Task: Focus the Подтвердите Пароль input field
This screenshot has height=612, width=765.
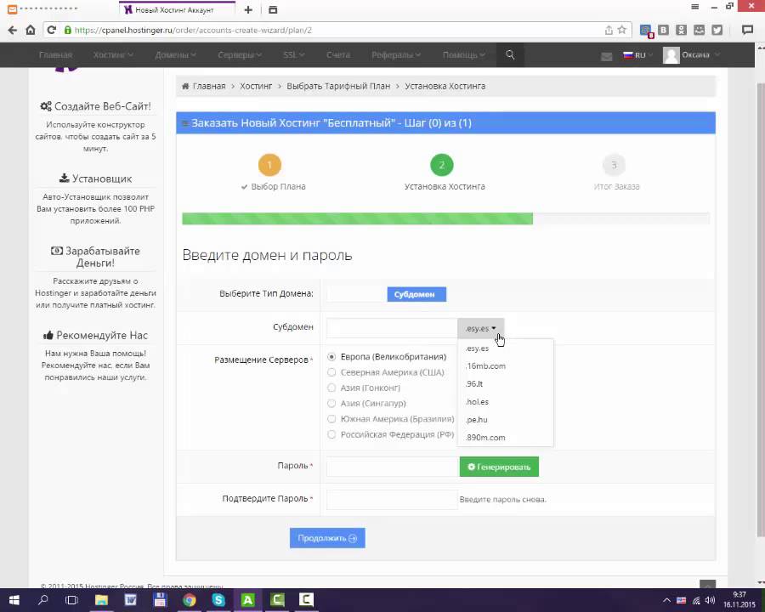Action: (392, 500)
